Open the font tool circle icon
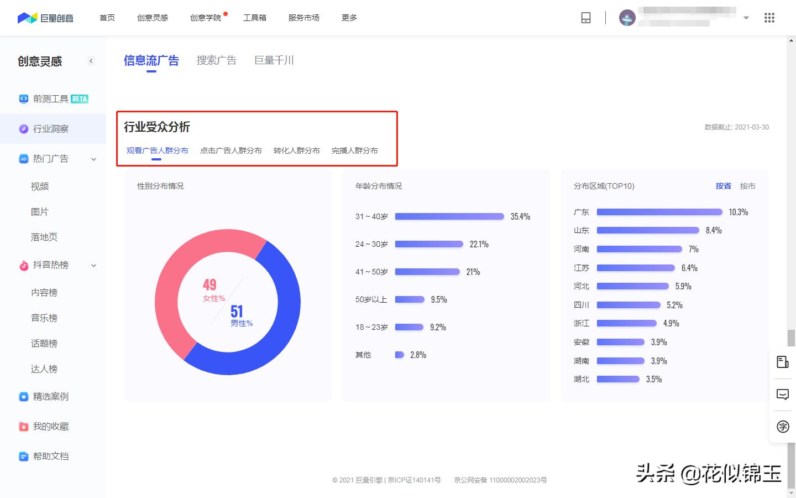 (782, 427)
